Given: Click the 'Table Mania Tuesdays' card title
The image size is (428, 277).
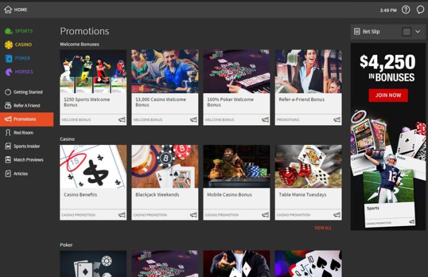Looking at the screenshot, I should coord(303,195).
